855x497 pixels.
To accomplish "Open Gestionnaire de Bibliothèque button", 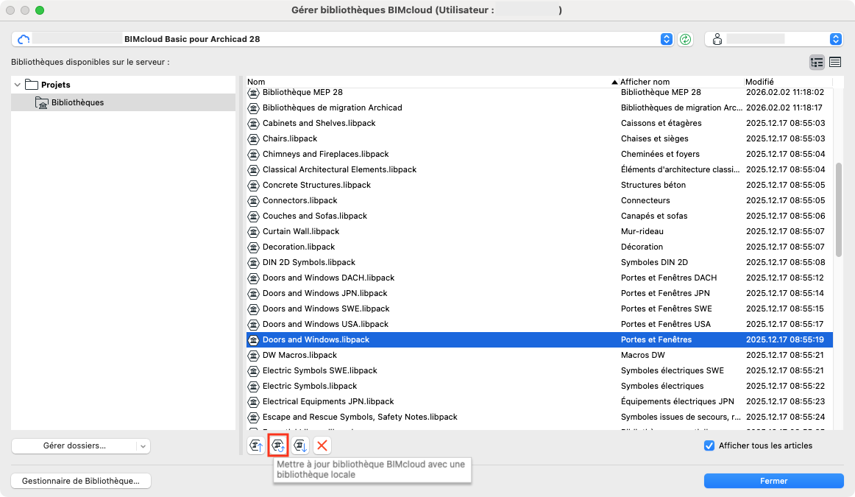I will pyautogui.click(x=81, y=481).
